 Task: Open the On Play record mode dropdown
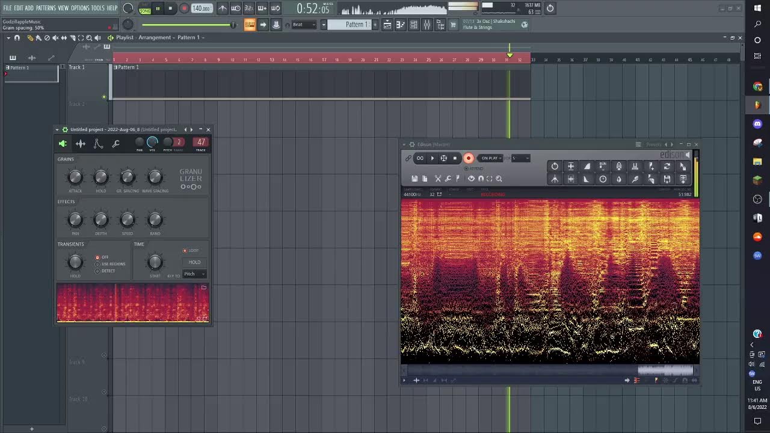[x=491, y=158]
